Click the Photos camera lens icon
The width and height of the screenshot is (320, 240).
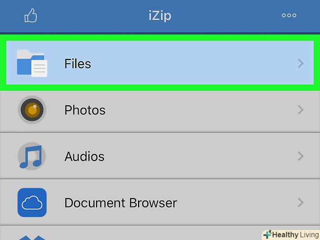click(32, 109)
